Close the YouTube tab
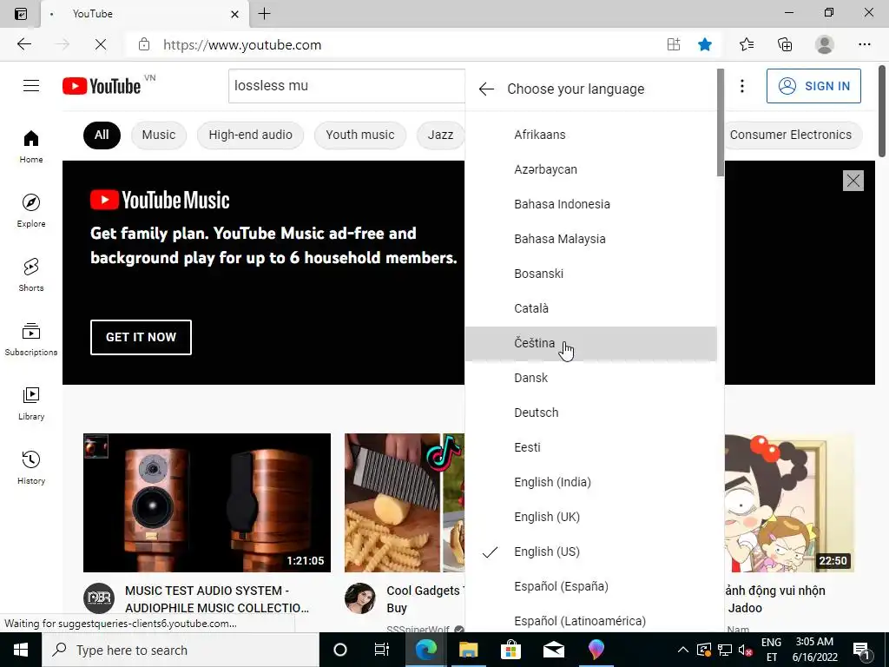The image size is (889, 667). tap(234, 14)
